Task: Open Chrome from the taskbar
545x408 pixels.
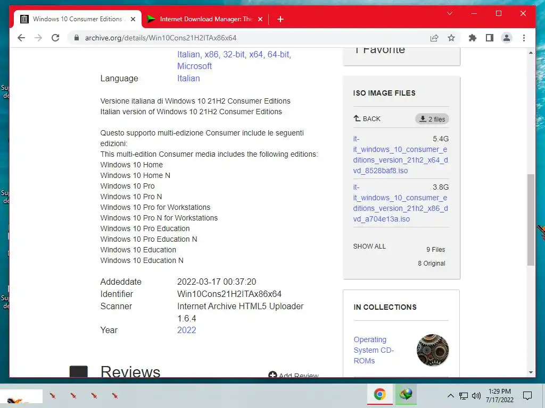Action: (x=380, y=395)
